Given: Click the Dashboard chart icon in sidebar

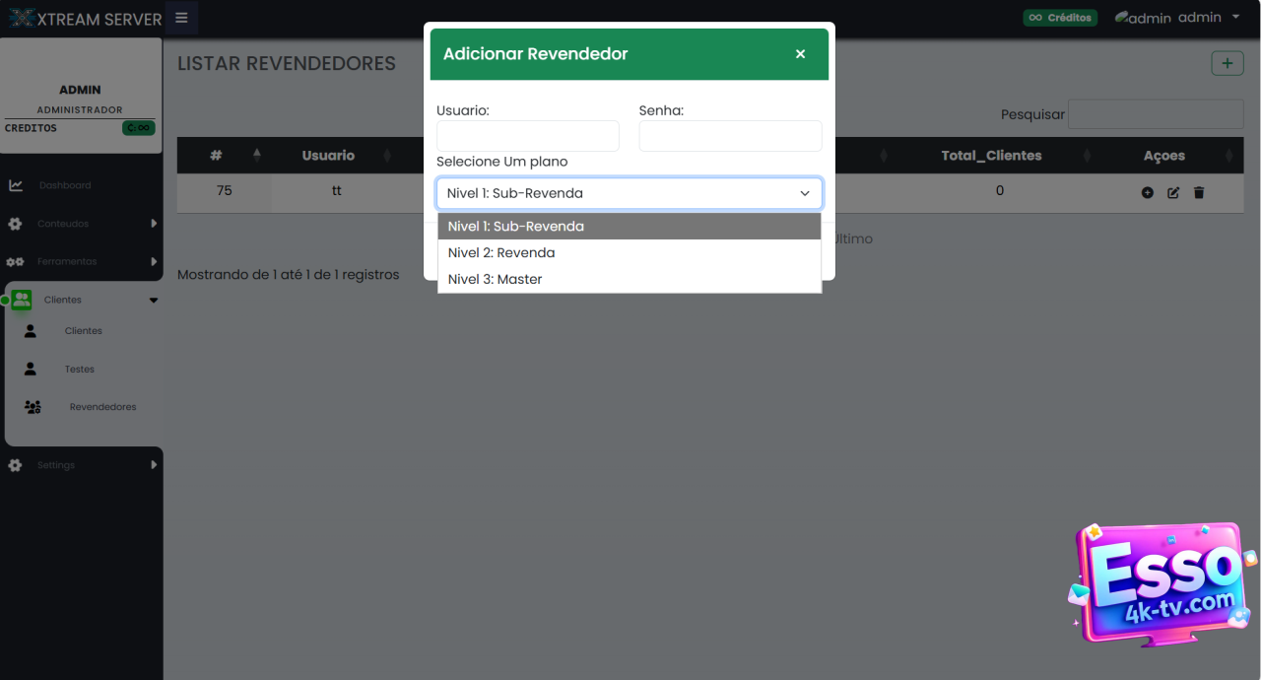Looking at the screenshot, I should [x=16, y=185].
